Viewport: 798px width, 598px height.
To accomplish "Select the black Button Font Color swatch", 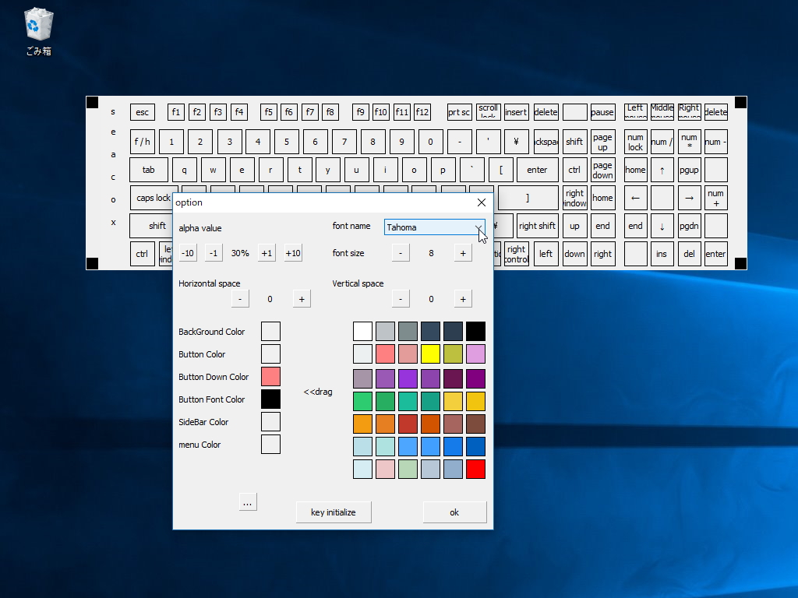I will (270, 399).
